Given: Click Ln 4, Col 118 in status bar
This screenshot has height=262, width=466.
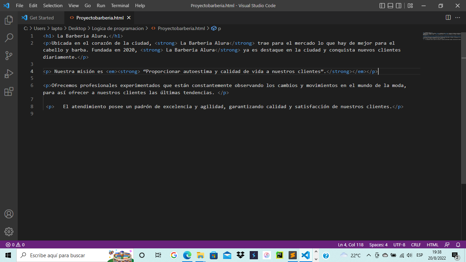Looking at the screenshot, I should point(351,245).
